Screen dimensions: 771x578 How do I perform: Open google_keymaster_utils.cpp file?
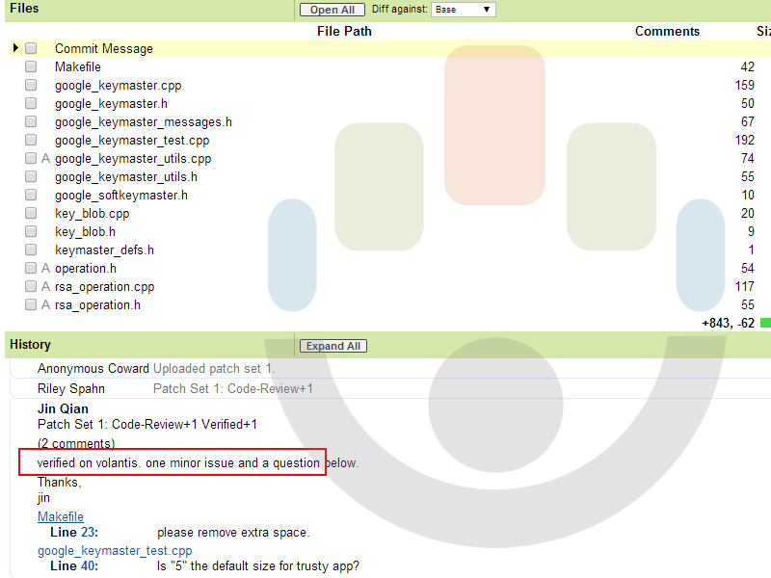[133, 159]
